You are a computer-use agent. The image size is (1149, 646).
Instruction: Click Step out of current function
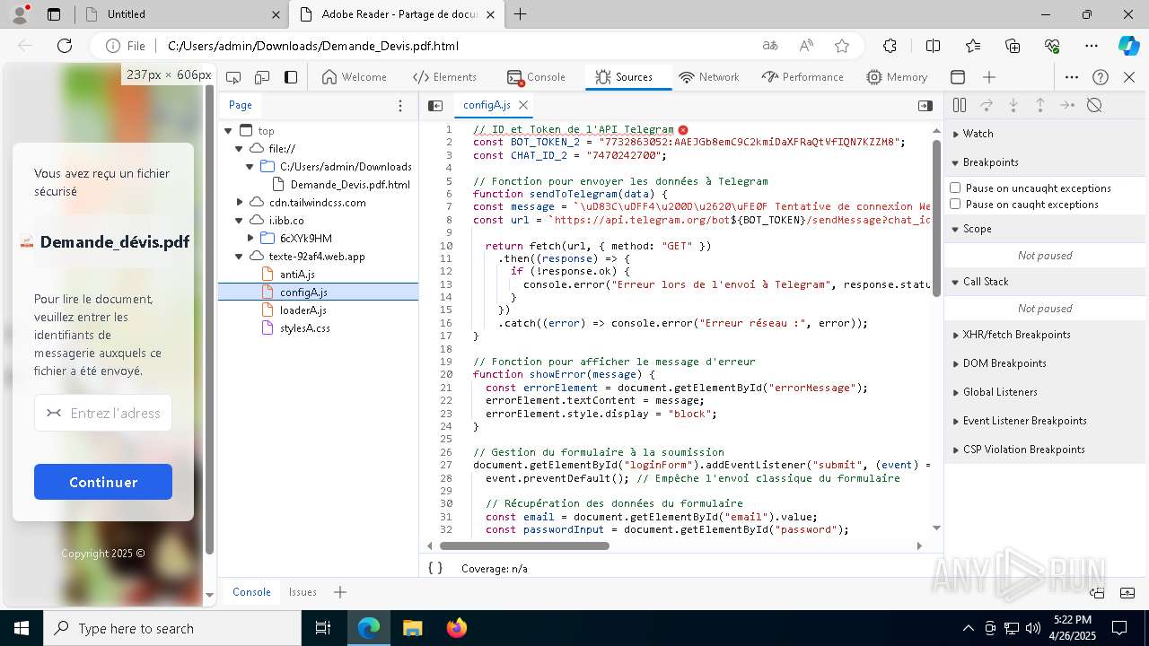pos(1040,105)
